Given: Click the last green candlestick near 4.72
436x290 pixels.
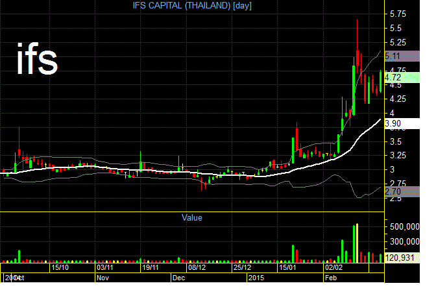Looking at the screenshot, I should [381, 81].
